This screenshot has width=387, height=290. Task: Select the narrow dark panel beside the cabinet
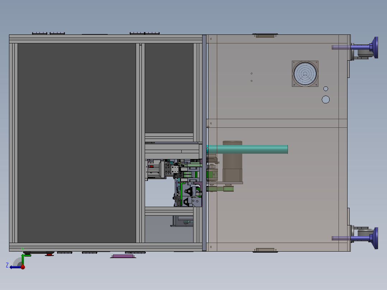pyautogui.click(x=169, y=88)
